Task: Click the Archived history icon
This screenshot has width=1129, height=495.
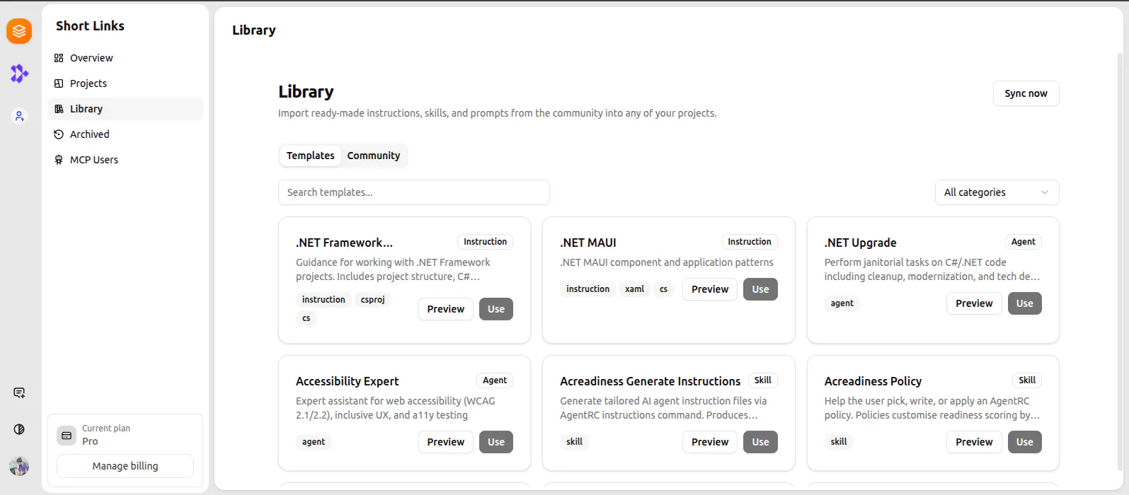Action: pos(59,134)
